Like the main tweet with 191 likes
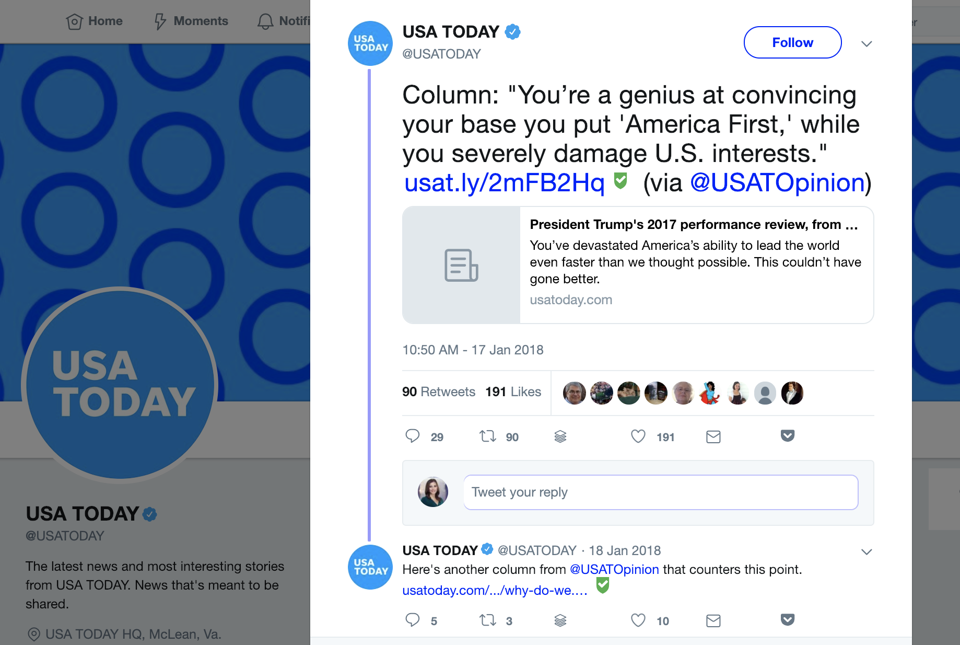 tap(638, 436)
